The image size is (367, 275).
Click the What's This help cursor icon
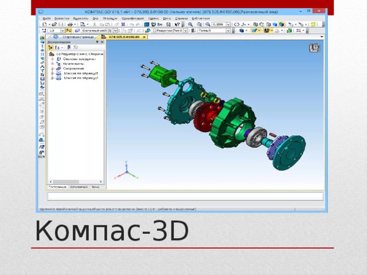coord(177,24)
